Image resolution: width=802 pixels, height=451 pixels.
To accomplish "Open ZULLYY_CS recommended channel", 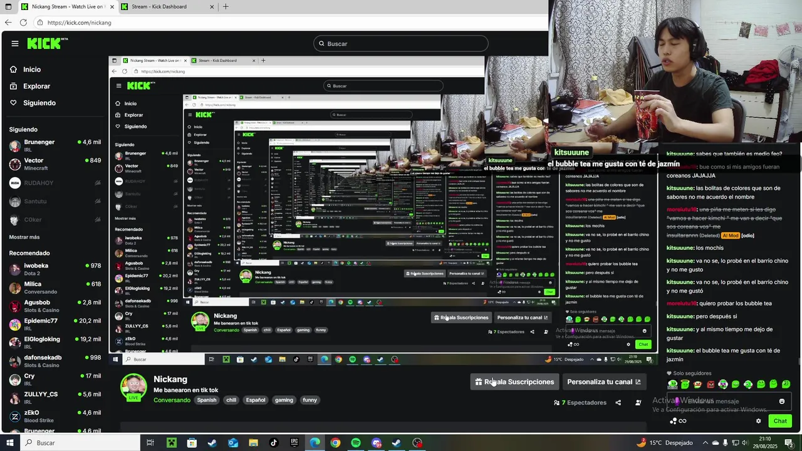I will (55, 398).
